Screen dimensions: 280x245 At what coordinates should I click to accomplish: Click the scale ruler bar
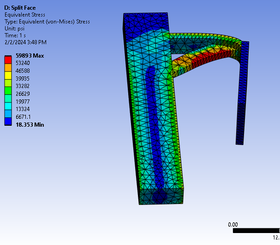tap(256, 231)
